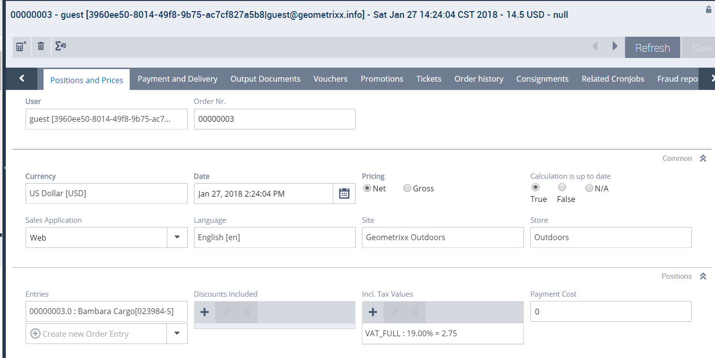This screenshot has height=358, width=715.
Task: Click the calculator recalculate order icon
Action: point(21,46)
